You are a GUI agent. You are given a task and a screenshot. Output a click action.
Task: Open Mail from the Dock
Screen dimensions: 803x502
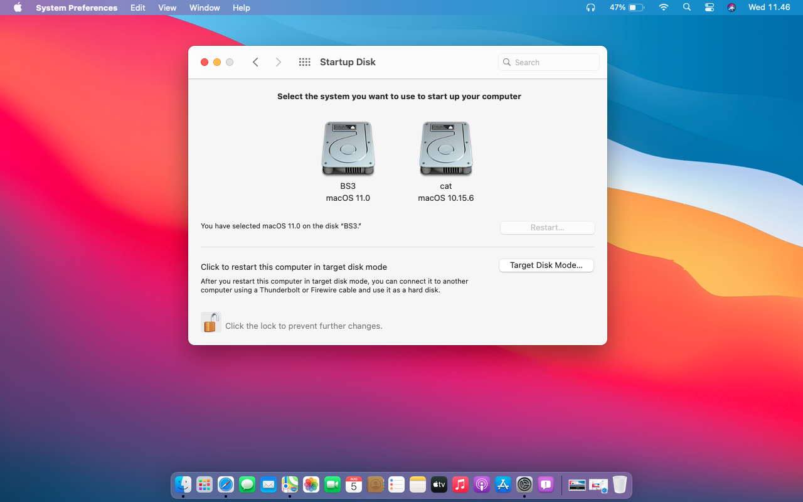(x=269, y=484)
